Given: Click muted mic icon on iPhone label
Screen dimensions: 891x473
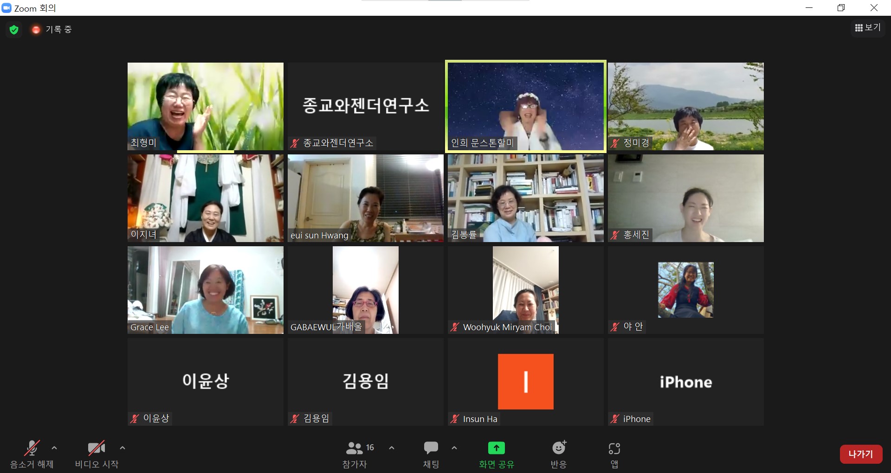Looking at the screenshot, I should pos(615,419).
